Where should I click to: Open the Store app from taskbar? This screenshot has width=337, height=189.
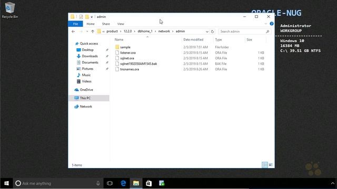pos(148,183)
